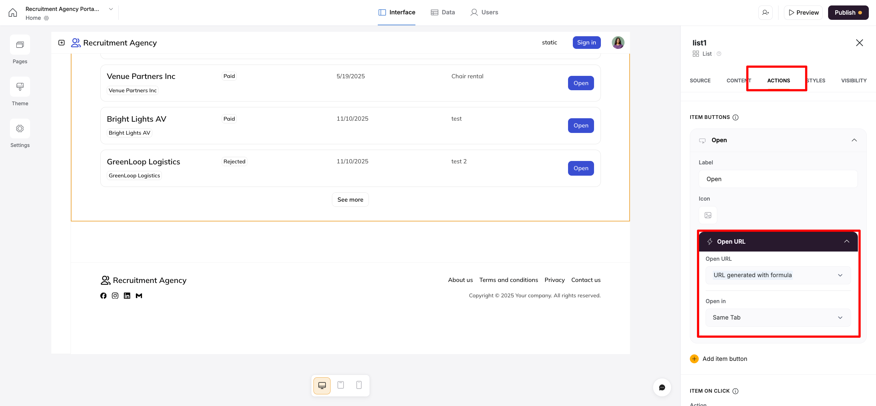Screen dimensions: 876x406
Task: Open the Same Tab dropdown
Action: pyautogui.click(x=778, y=317)
